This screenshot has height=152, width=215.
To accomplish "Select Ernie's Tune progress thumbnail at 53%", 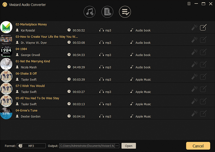I will [x=6, y=113].
